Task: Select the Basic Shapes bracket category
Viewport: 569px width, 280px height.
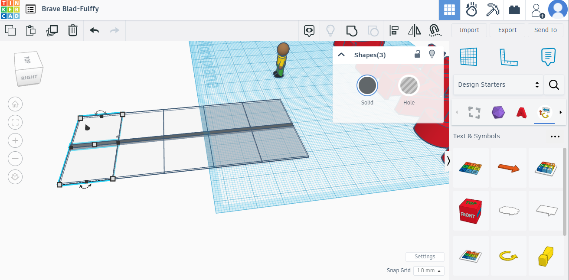Action: 474,113
